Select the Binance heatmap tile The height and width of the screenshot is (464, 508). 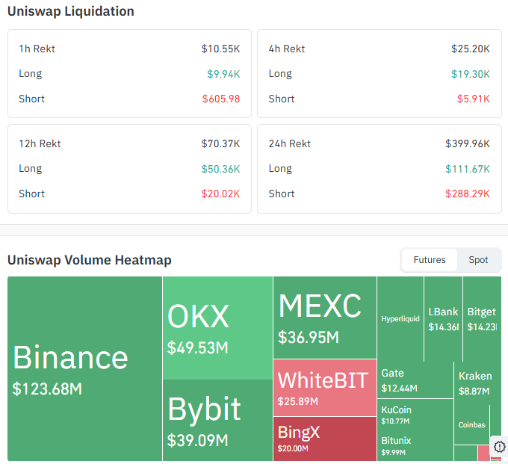tap(85, 369)
